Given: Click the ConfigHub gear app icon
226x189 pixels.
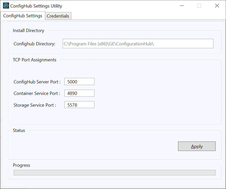Looking at the screenshot, I should (6, 6).
